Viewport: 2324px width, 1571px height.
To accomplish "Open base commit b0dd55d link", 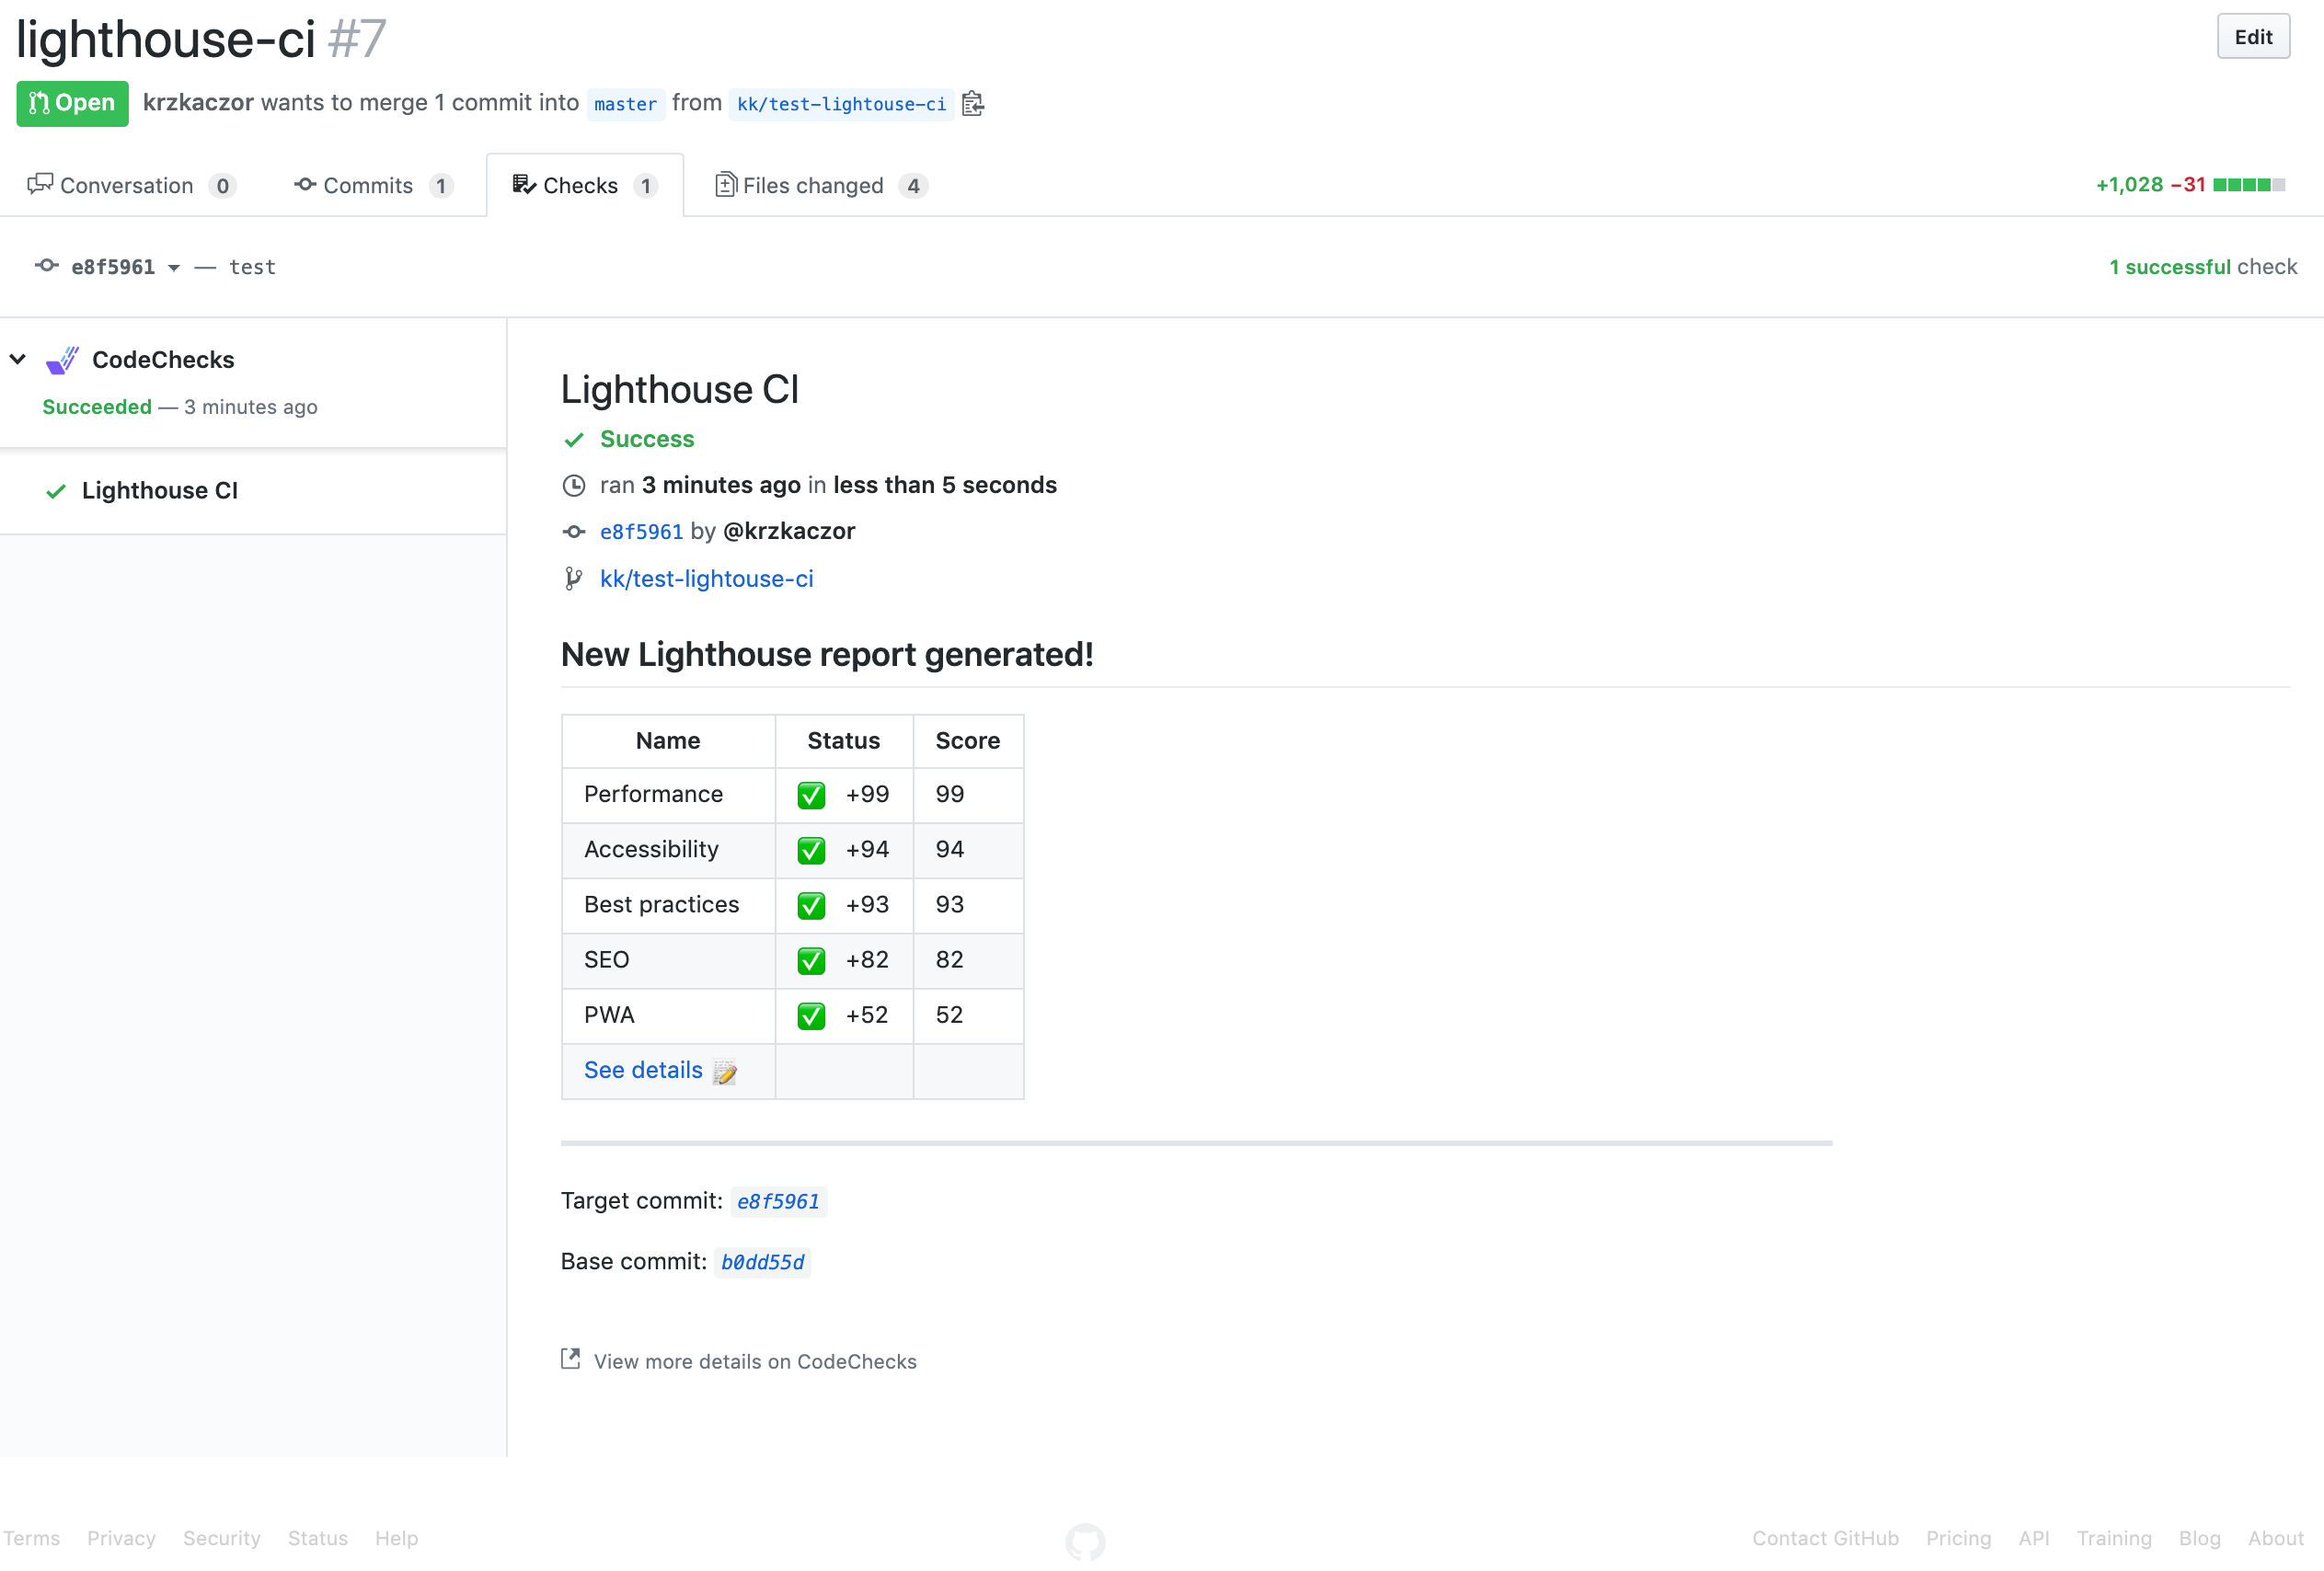I will pyautogui.click(x=762, y=1262).
